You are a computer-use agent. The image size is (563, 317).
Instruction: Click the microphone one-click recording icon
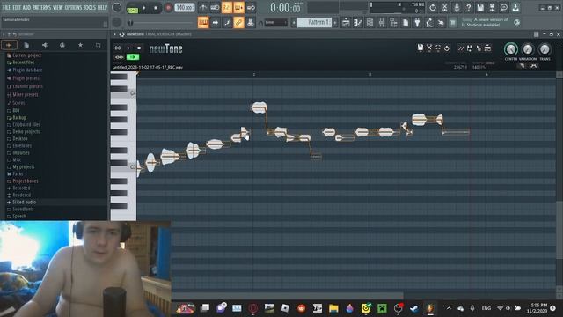click(x=457, y=8)
